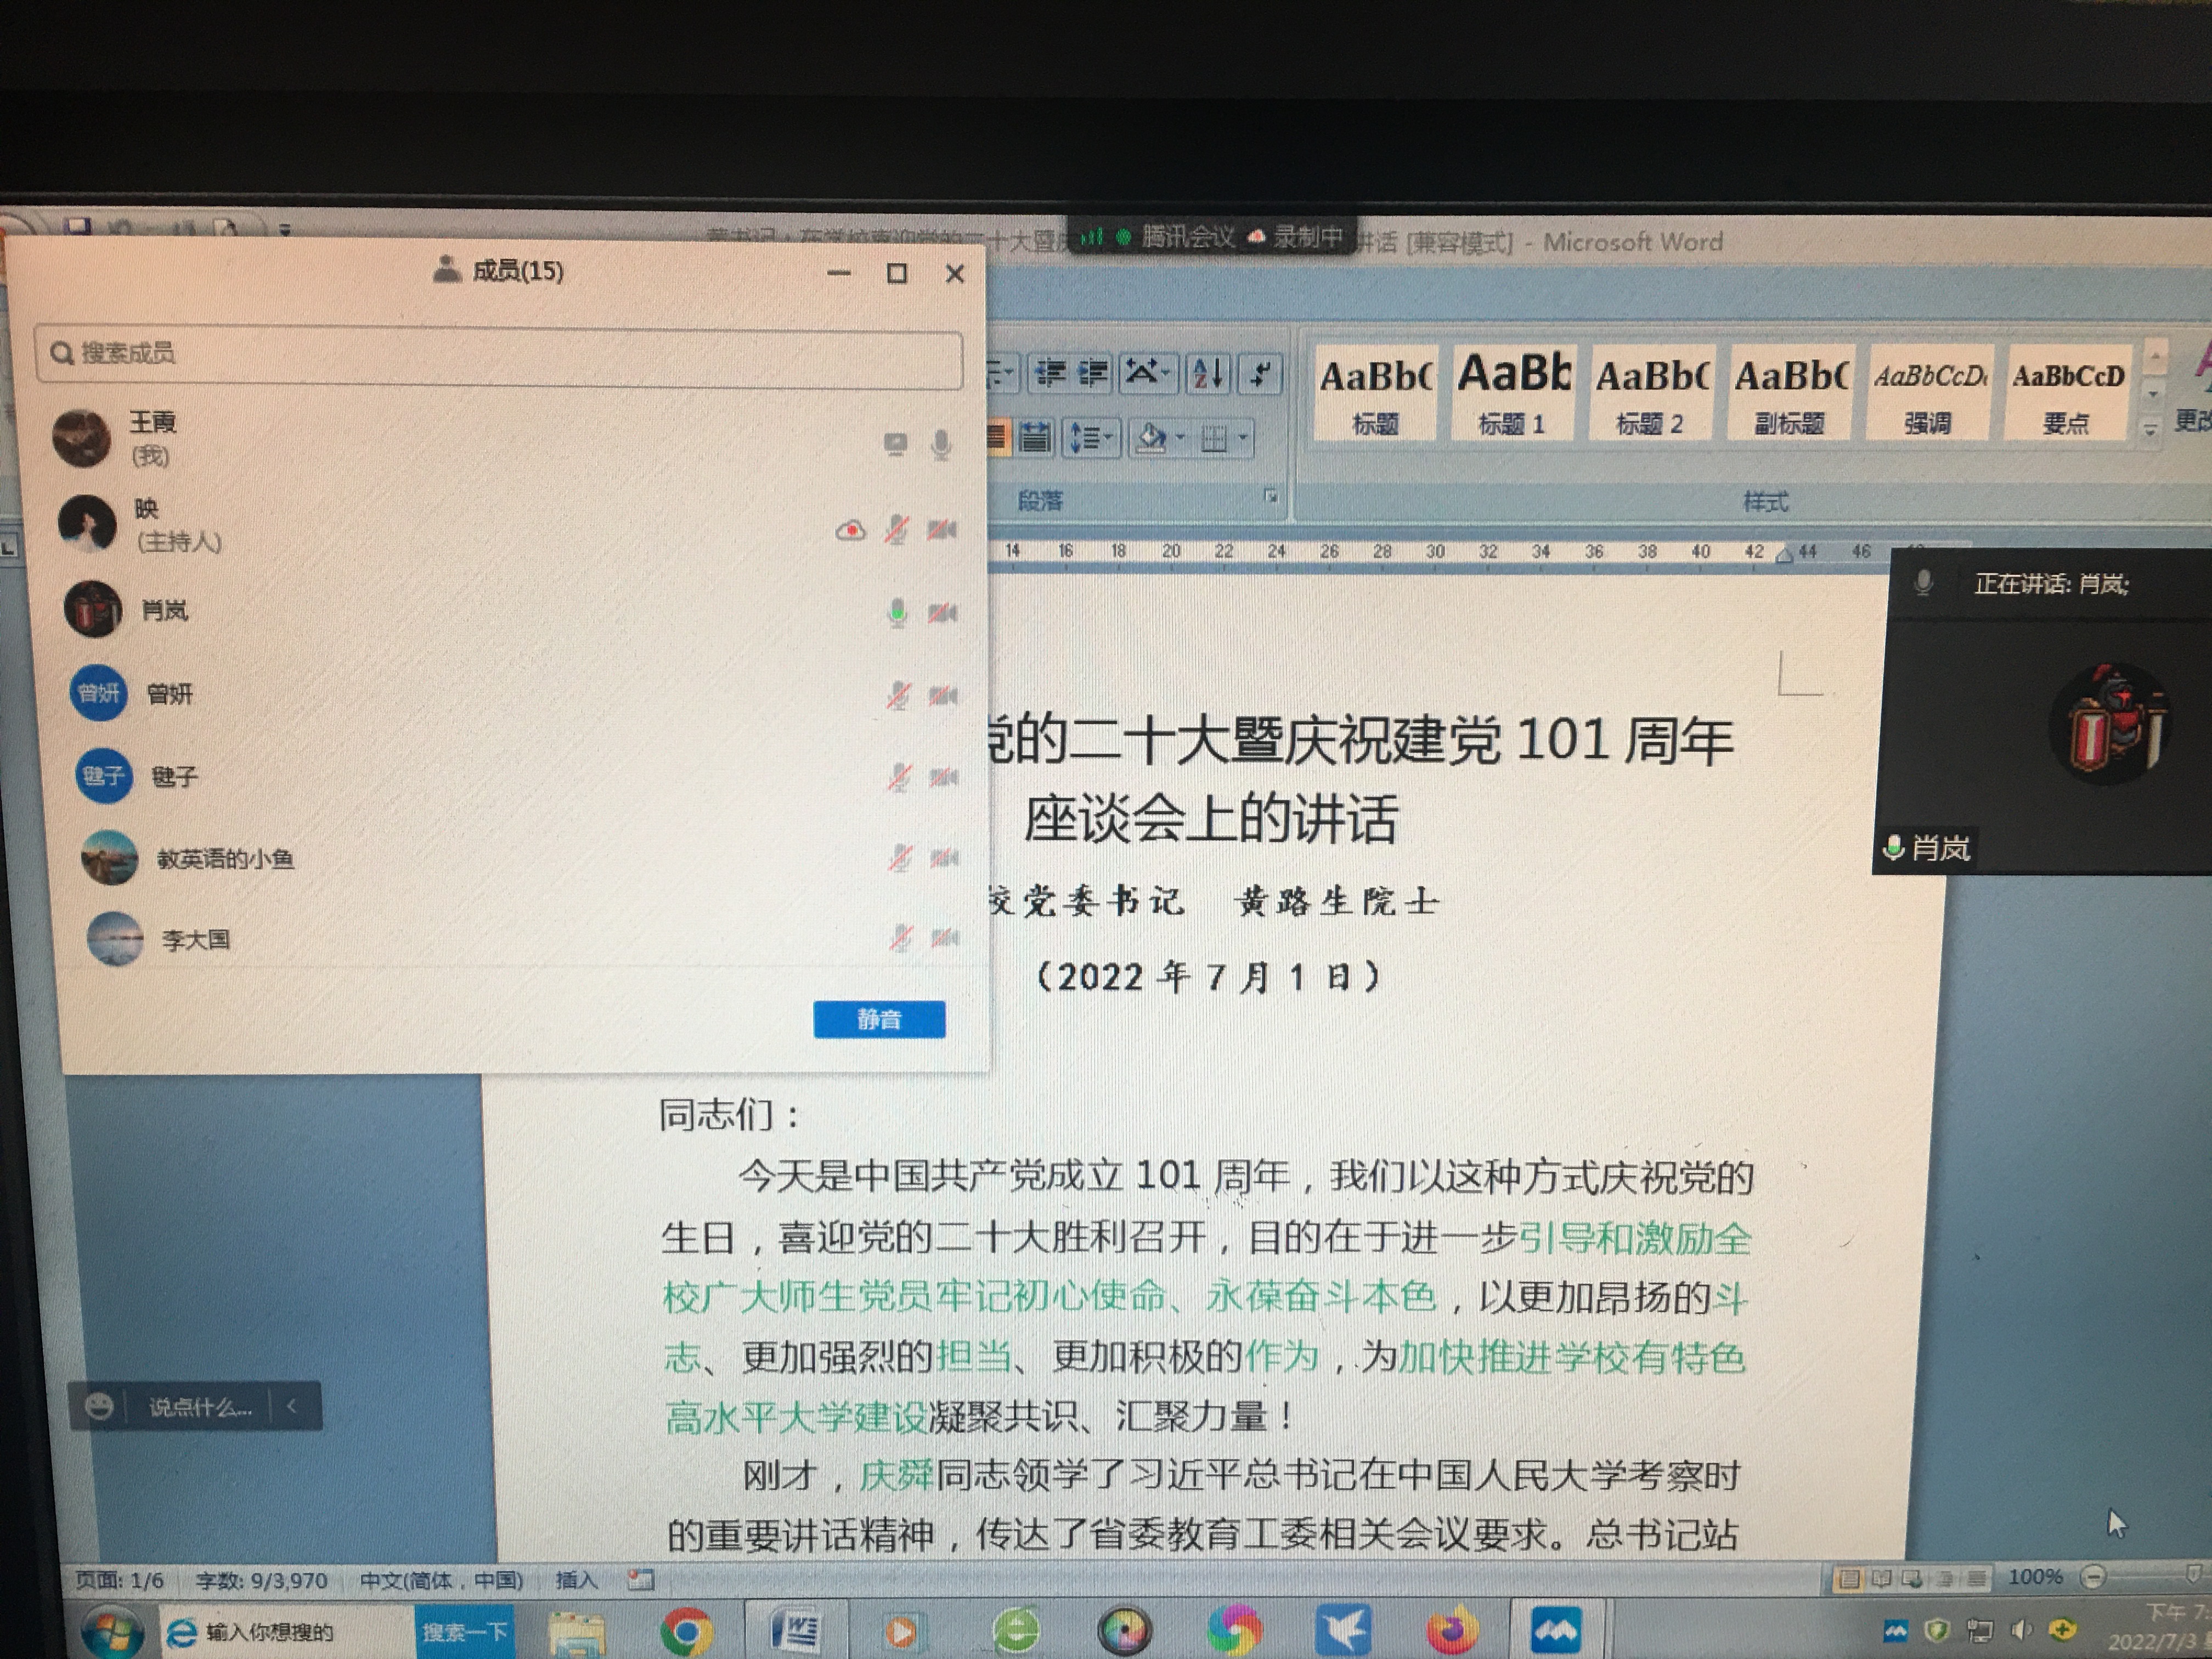Toggle 毽子's muted microphone

[899, 777]
